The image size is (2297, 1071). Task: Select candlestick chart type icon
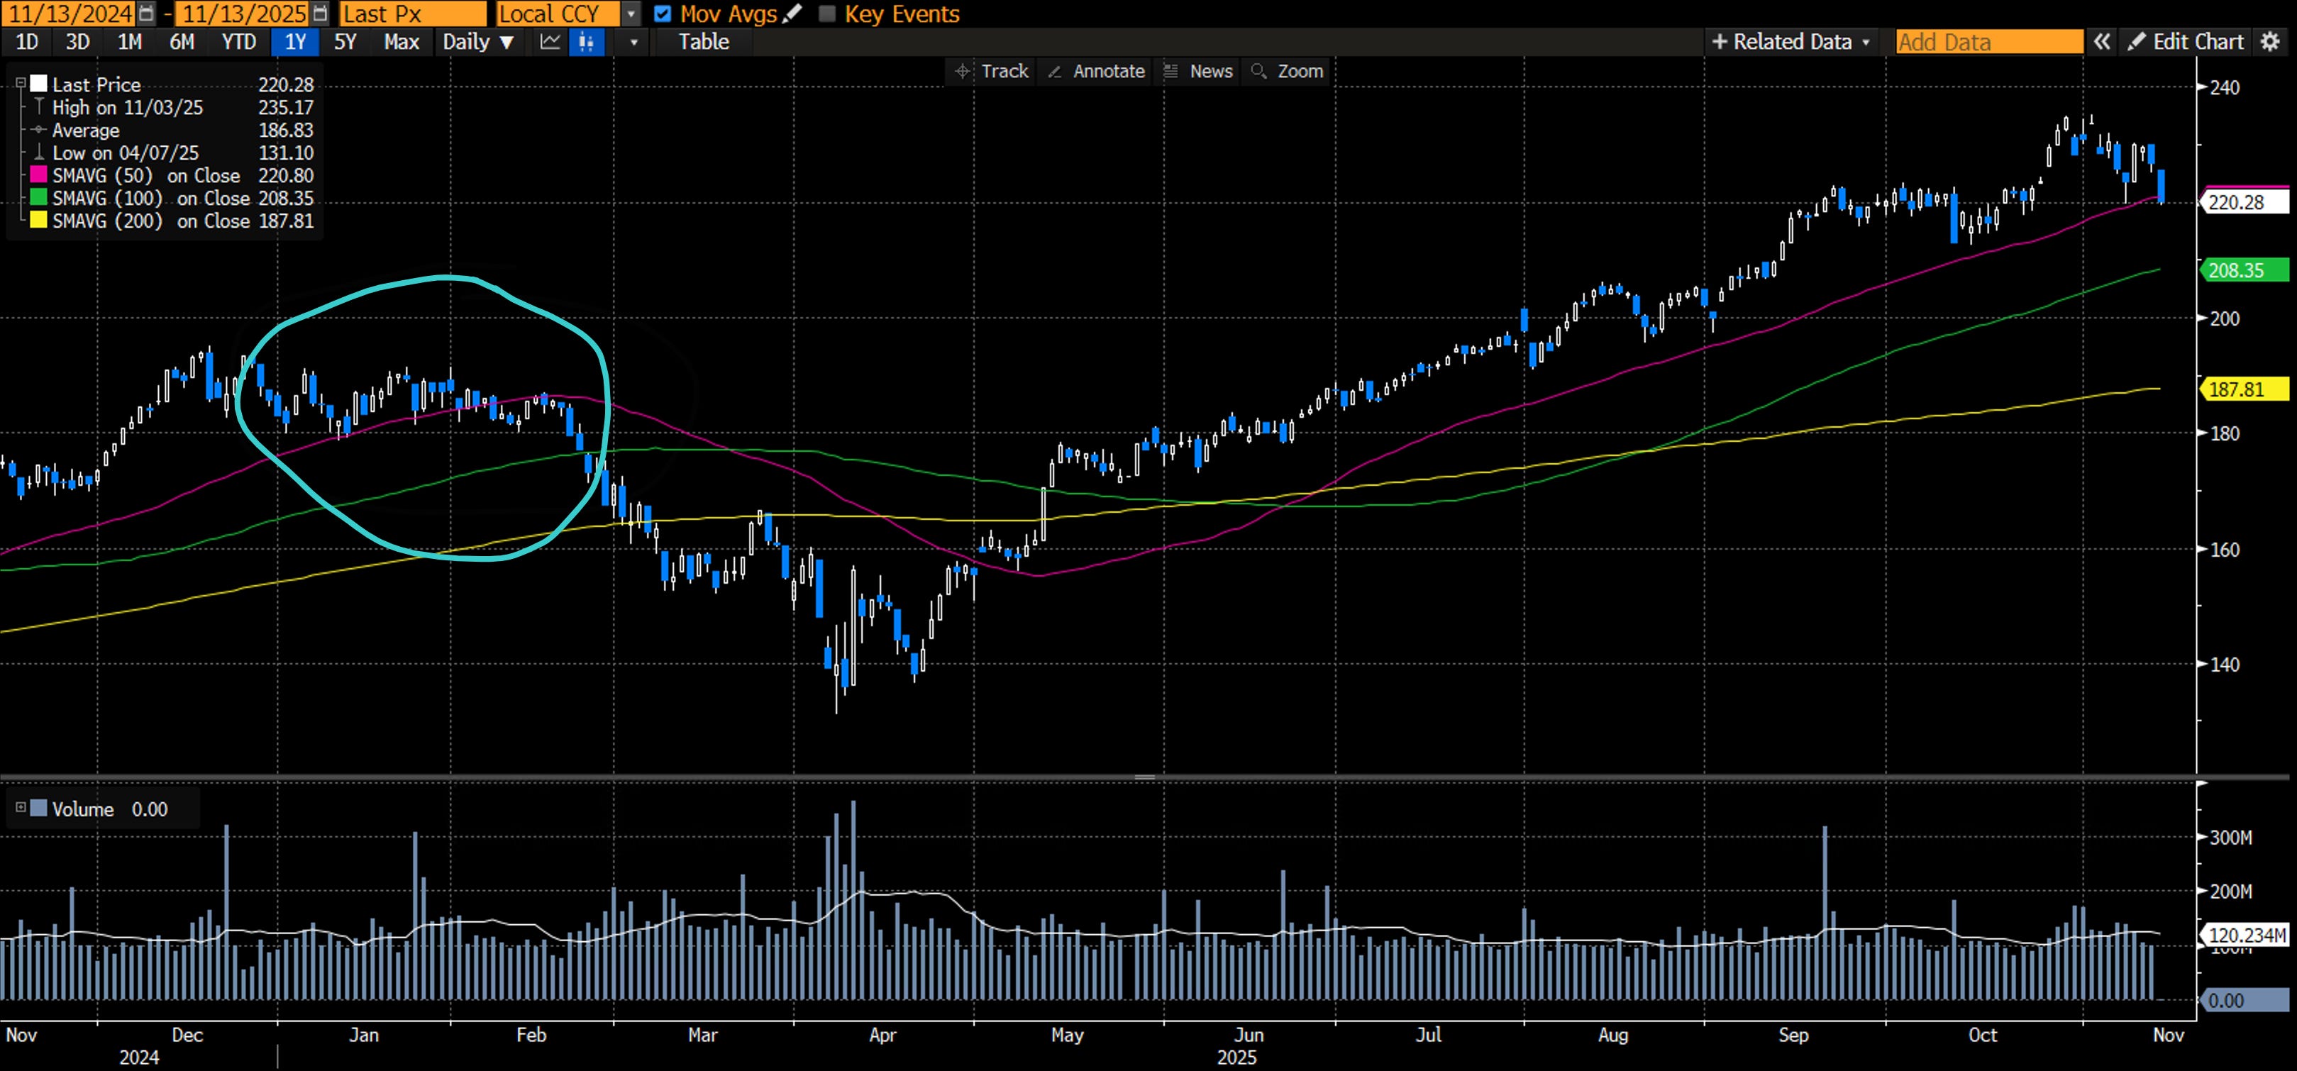coord(586,42)
